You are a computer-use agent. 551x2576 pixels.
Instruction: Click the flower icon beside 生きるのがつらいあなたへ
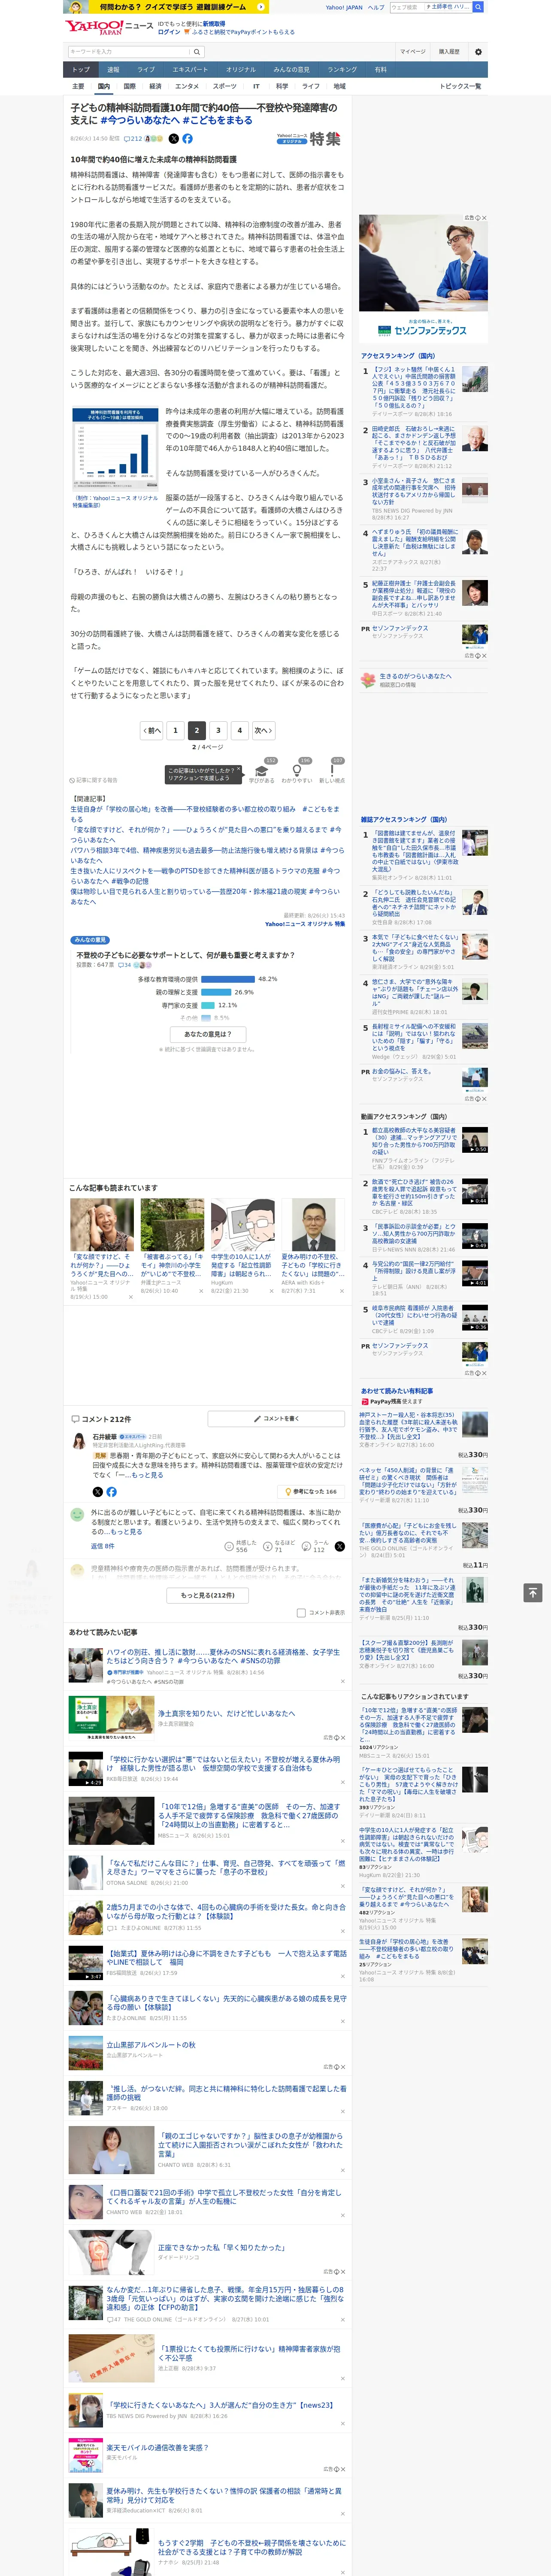coord(368,680)
